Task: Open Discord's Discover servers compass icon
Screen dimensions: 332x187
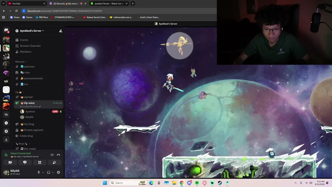Action: 6,131
